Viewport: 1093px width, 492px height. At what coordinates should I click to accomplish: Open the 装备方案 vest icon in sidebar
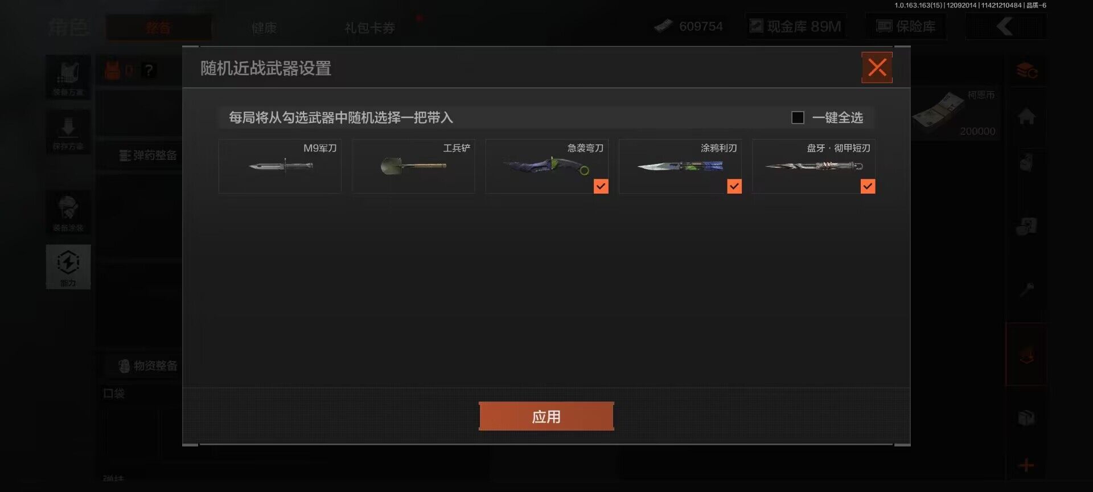click(x=68, y=77)
